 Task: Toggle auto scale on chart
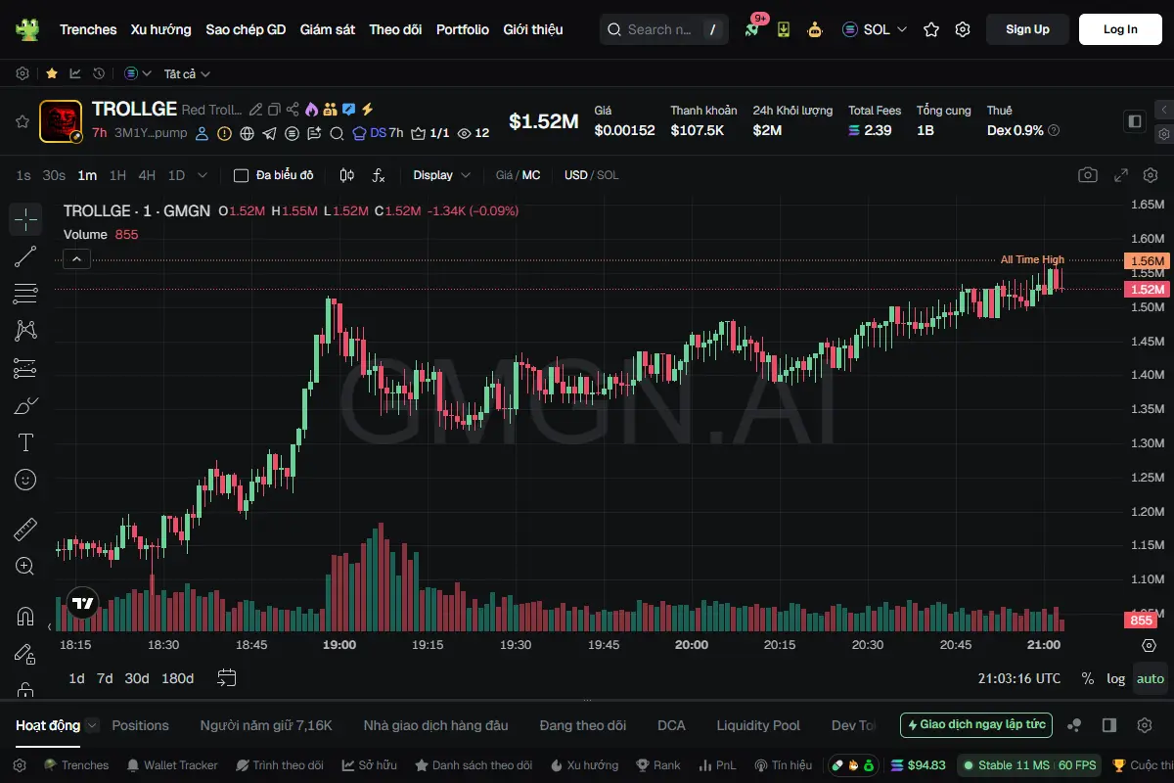1151,678
